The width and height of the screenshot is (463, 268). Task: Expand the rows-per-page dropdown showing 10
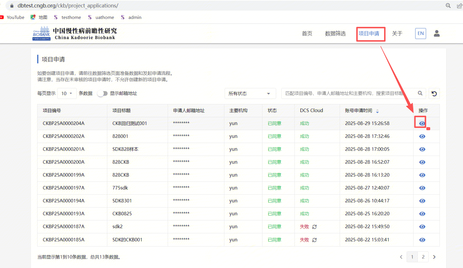point(67,93)
